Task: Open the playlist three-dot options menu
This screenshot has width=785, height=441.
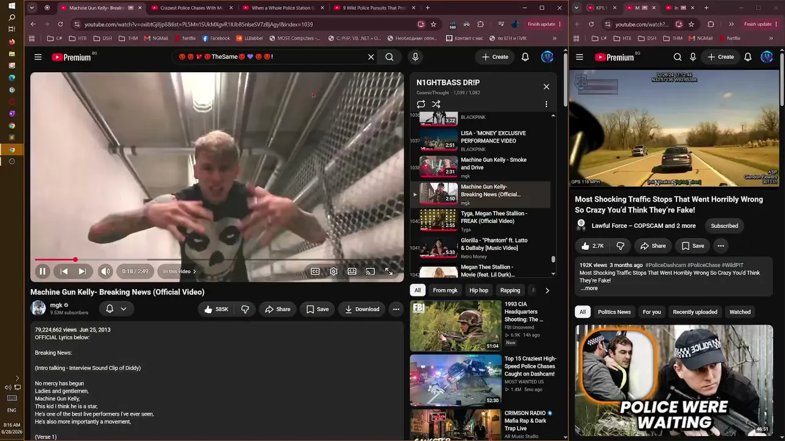Action: (546, 105)
